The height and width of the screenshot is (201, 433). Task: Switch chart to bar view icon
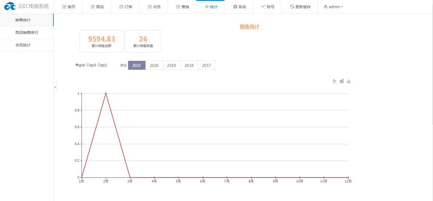click(342, 81)
